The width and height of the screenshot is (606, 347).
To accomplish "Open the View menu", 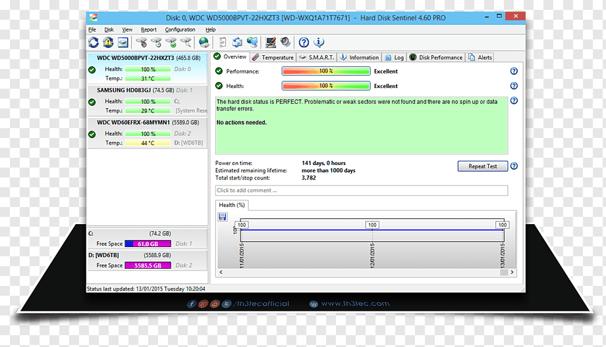I will (x=127, y=30).
